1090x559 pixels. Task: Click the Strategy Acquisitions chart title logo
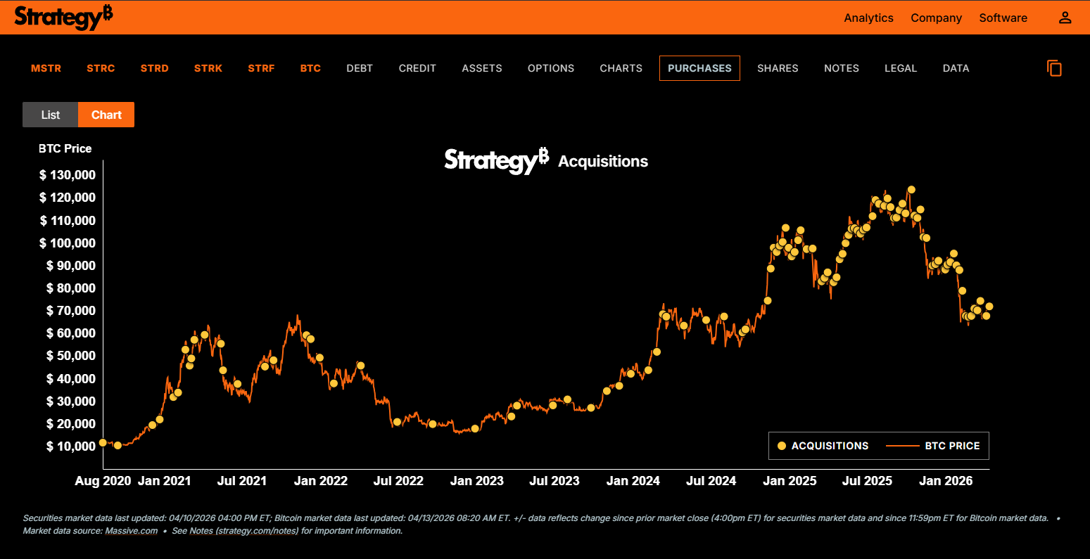(x=496, y=160)
